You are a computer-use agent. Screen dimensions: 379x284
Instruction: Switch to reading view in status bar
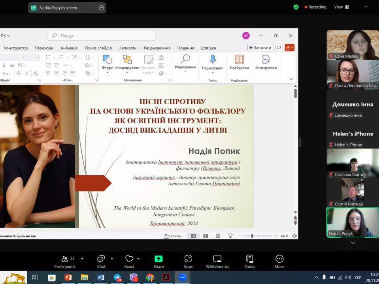click(x=218, y=236)
